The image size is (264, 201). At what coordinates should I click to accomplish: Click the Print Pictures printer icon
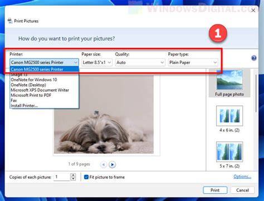pyautogui.click(x=10, y=21)
